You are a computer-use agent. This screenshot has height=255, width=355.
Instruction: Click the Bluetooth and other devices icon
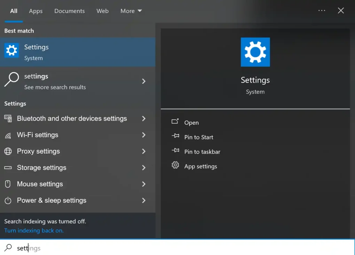pos(8,118)
